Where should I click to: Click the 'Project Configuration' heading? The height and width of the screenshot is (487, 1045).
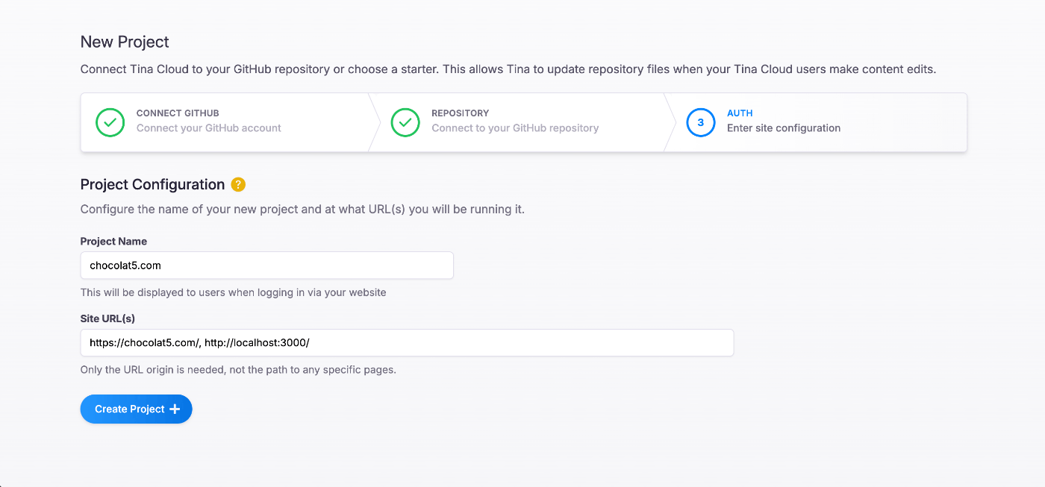point(152,185)
